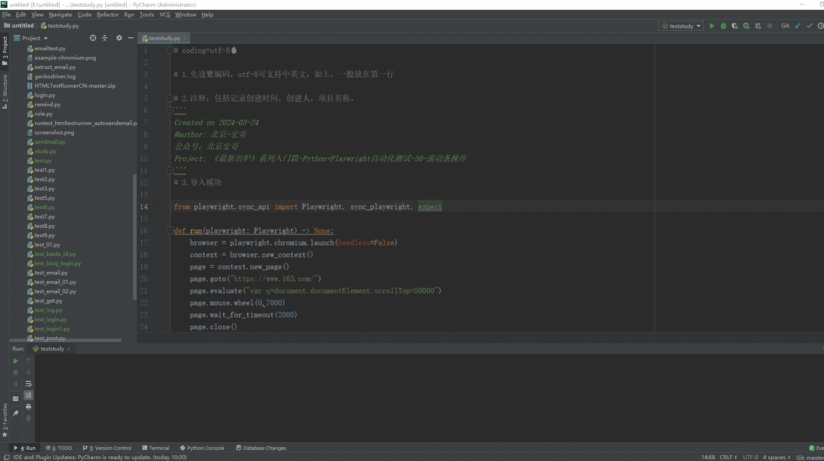Open the Database Changes tab
Viewport: 824px width, 461px height.
click(x=261, y=448)
